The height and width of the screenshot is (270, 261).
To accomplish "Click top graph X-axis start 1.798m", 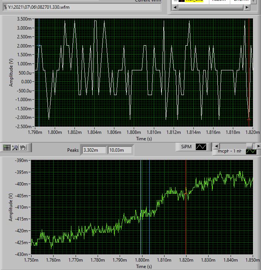I will (x=35, y=132).
